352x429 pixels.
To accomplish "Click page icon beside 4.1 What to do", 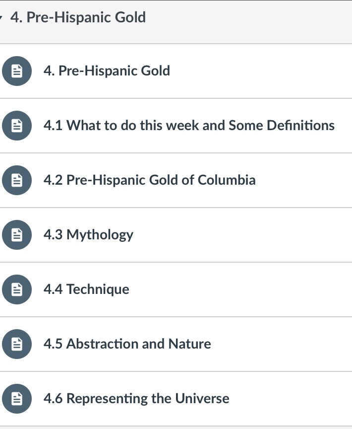I will [x=16, y=126].
